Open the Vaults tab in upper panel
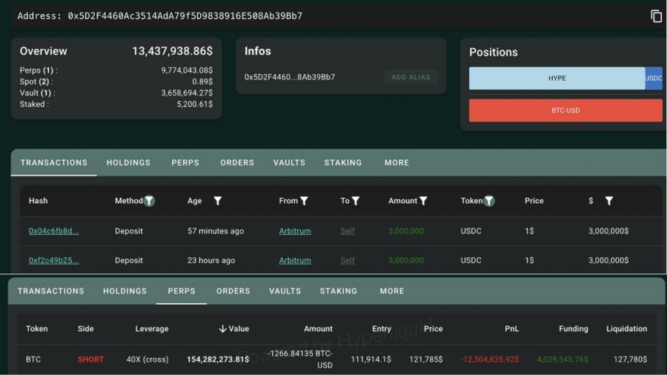 (x=289, y=162)
